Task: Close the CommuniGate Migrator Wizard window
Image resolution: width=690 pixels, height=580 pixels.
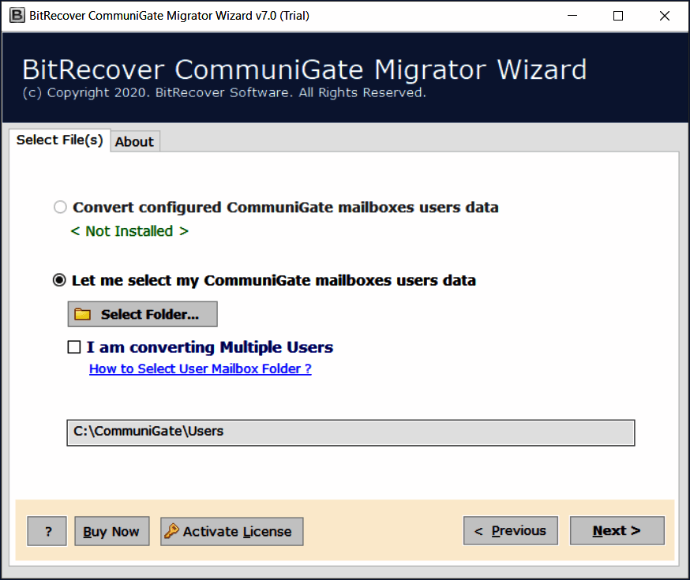Action: [x=663, y=16]
